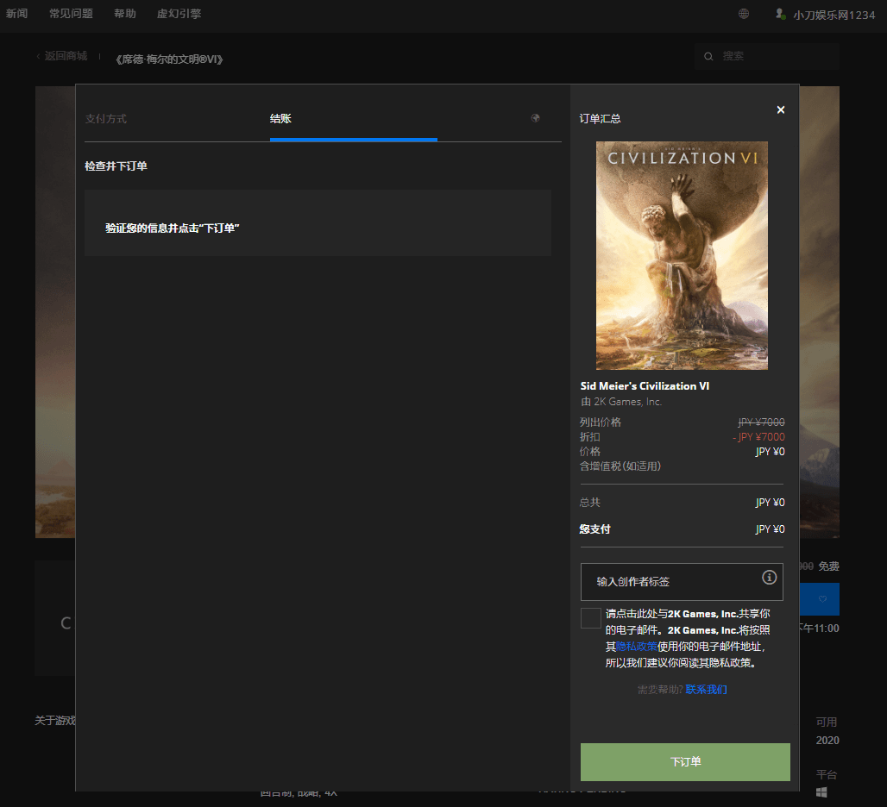Click 帮助 in the top navigation

click(x=124, y=14)
